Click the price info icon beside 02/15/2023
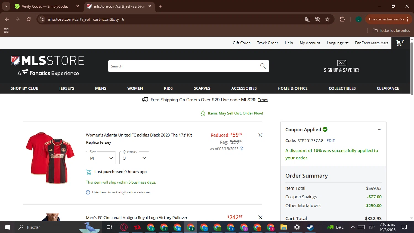Viewport: 414px width, 233px height. pos(242,149)
